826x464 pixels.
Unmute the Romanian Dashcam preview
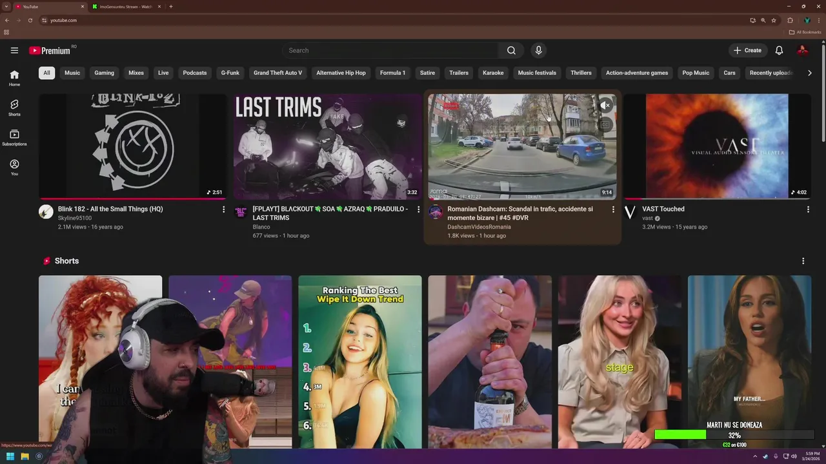605,105
